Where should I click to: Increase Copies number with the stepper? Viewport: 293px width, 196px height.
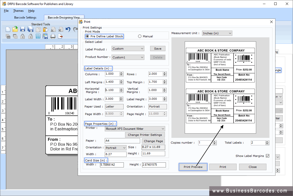click(214, 141)
